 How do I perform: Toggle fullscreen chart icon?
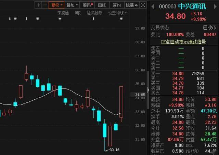coord(143,5)
